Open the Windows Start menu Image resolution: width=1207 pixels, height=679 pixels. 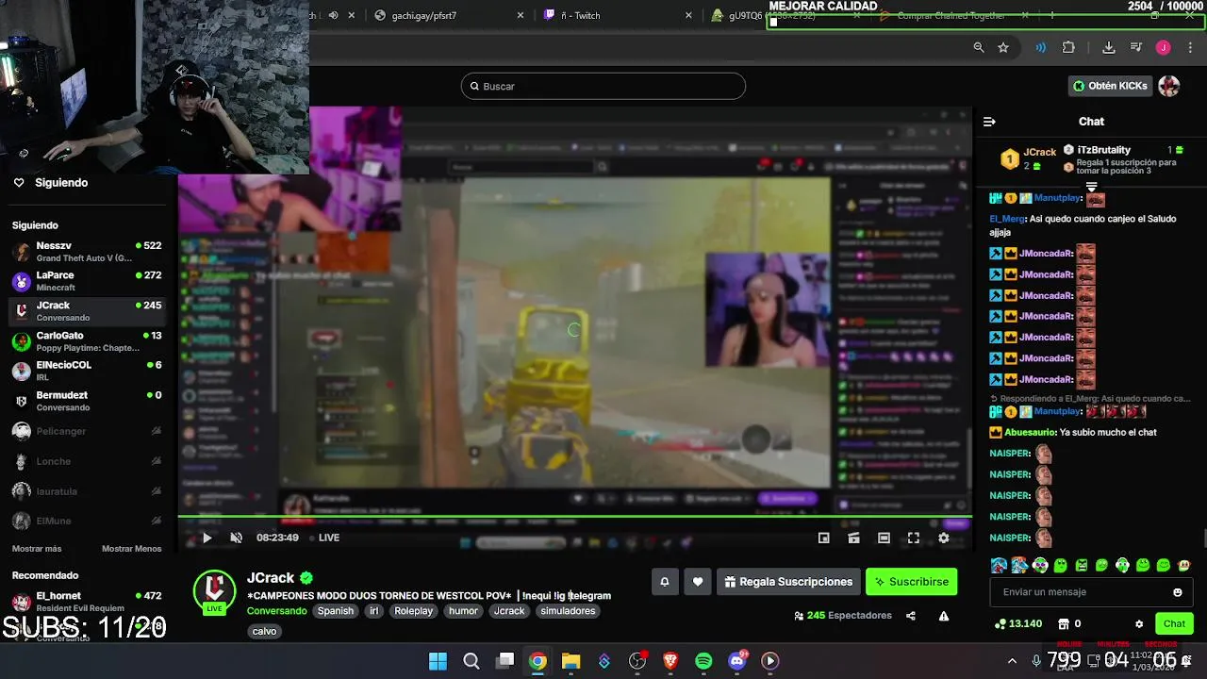coord(438,661)
